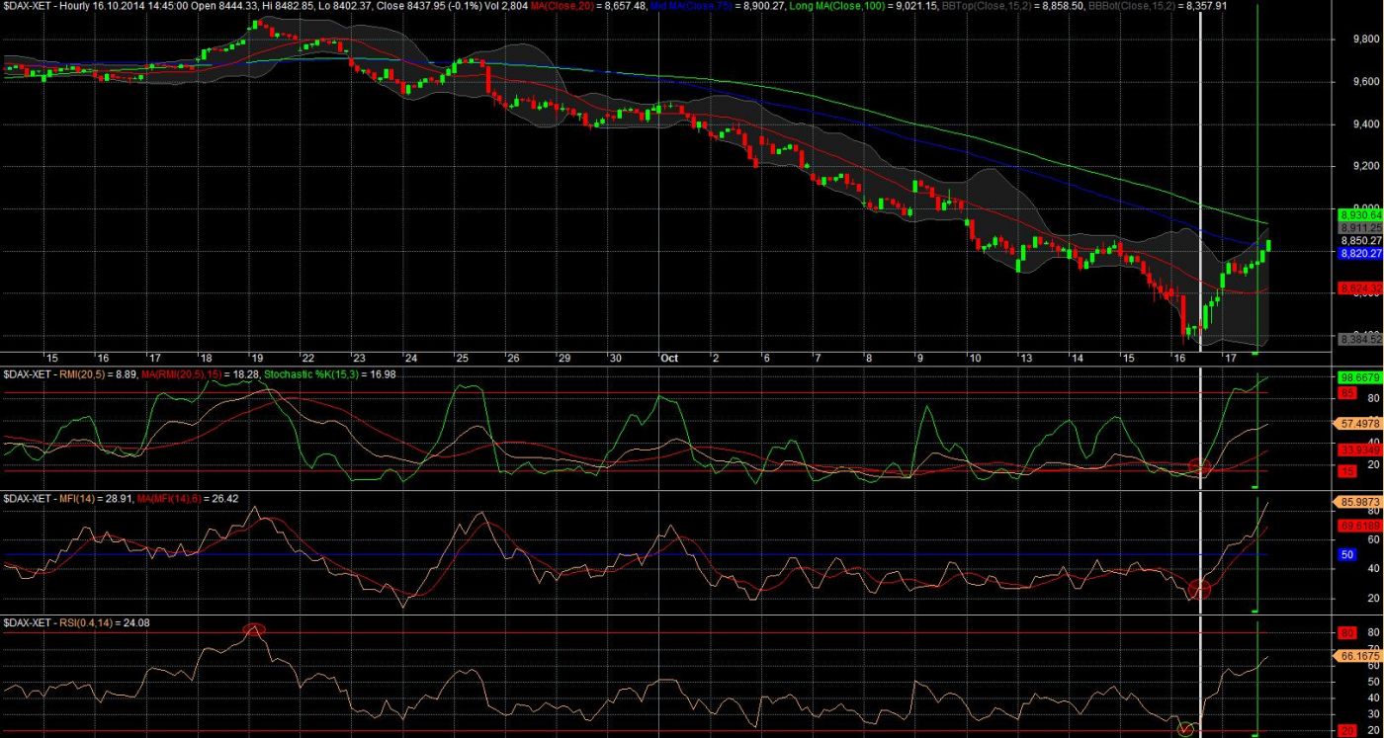
Task: Click the orange 57.4978 RMI value tag
Action: [x=1359, y=423]
